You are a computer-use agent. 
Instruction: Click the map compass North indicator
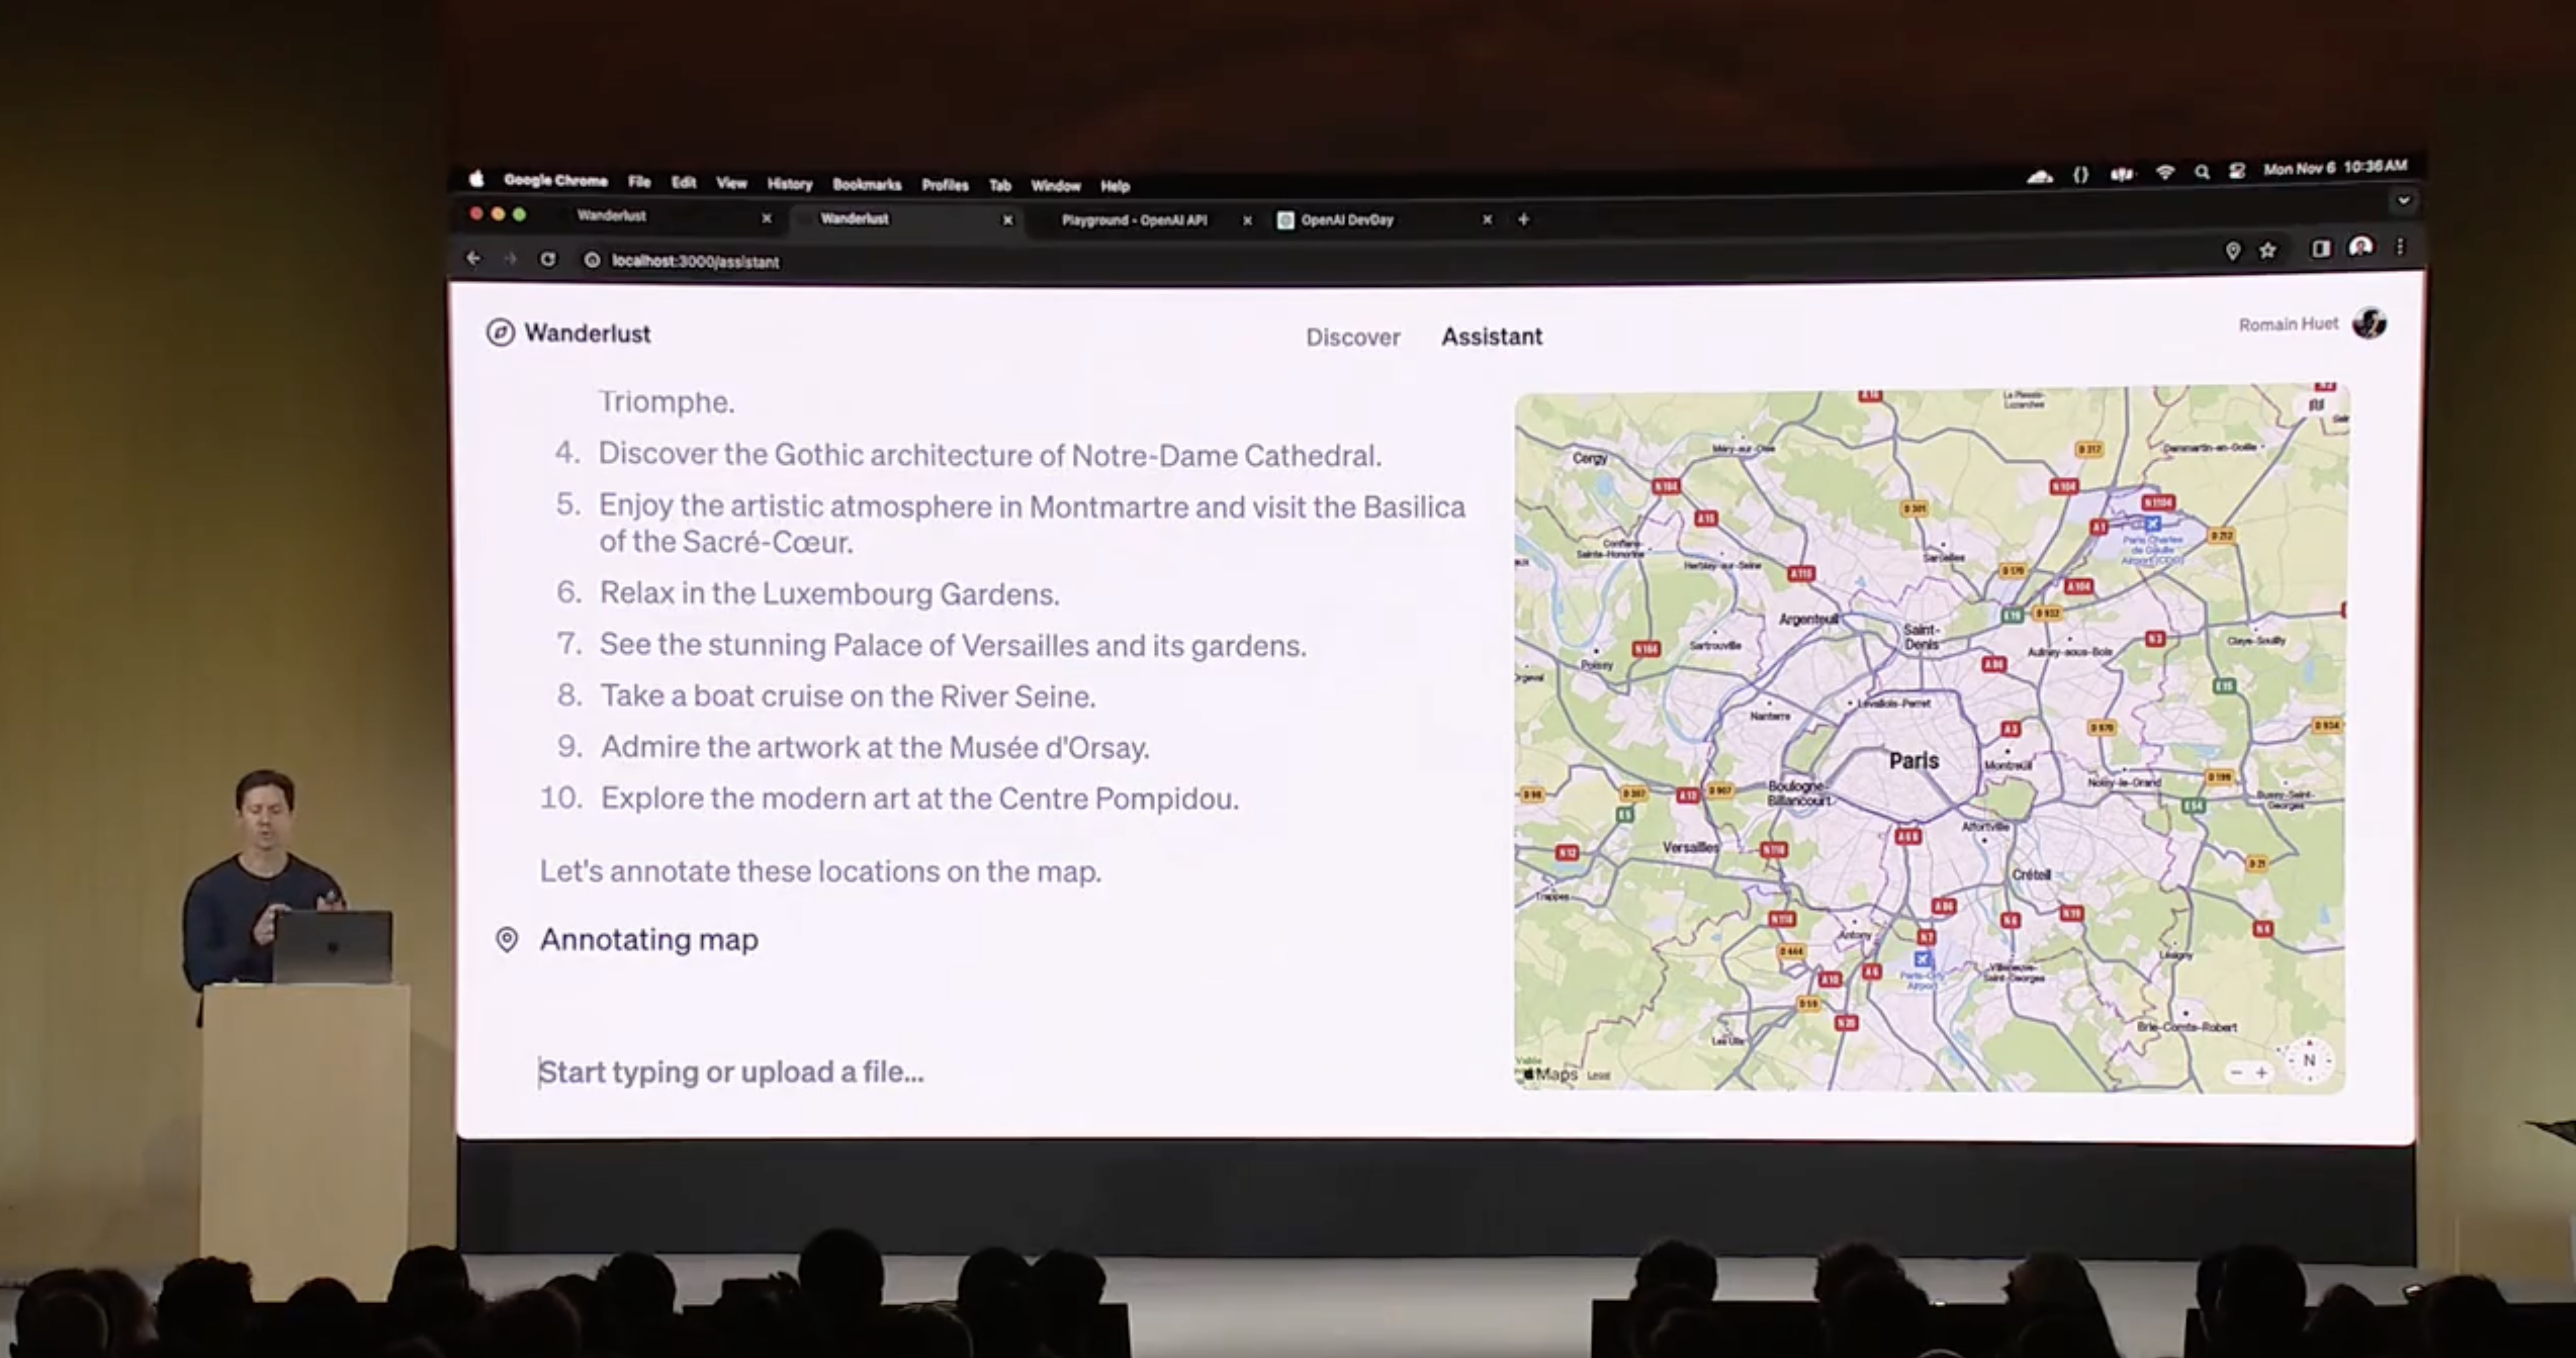tap(2309, 1060)
